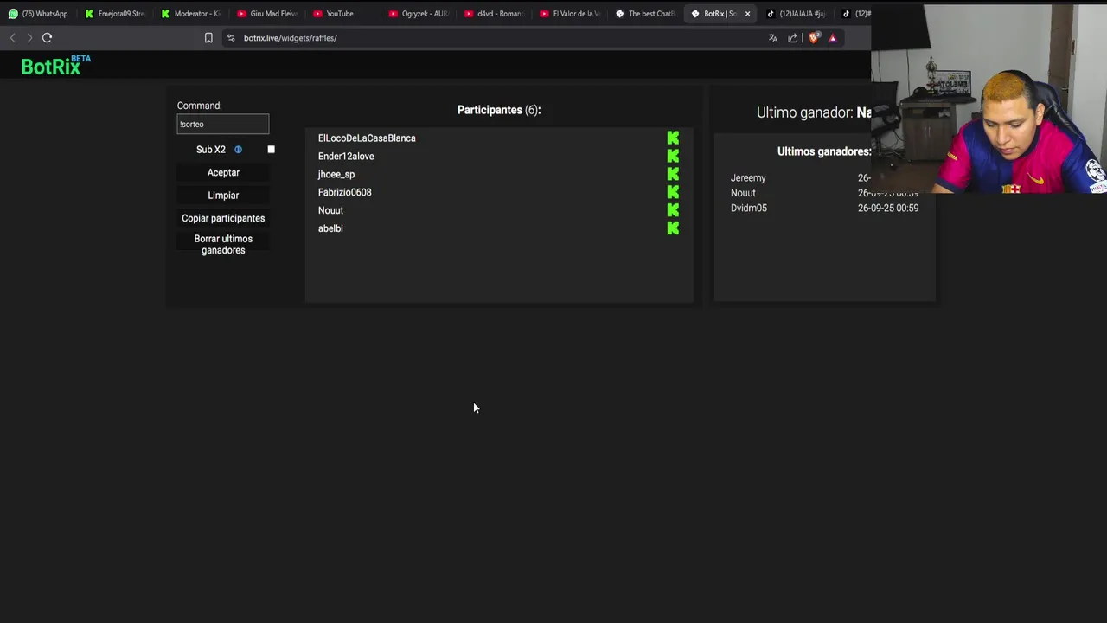The width and height of the screenshot is (1107, 623).
Task: Click Nouut in Ultimos ganadores list
Action: pyautogui.click(x=743, y=193)
